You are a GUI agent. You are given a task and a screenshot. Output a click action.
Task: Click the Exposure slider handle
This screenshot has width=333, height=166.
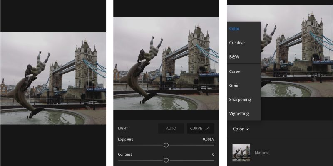(x=166, y=145)
